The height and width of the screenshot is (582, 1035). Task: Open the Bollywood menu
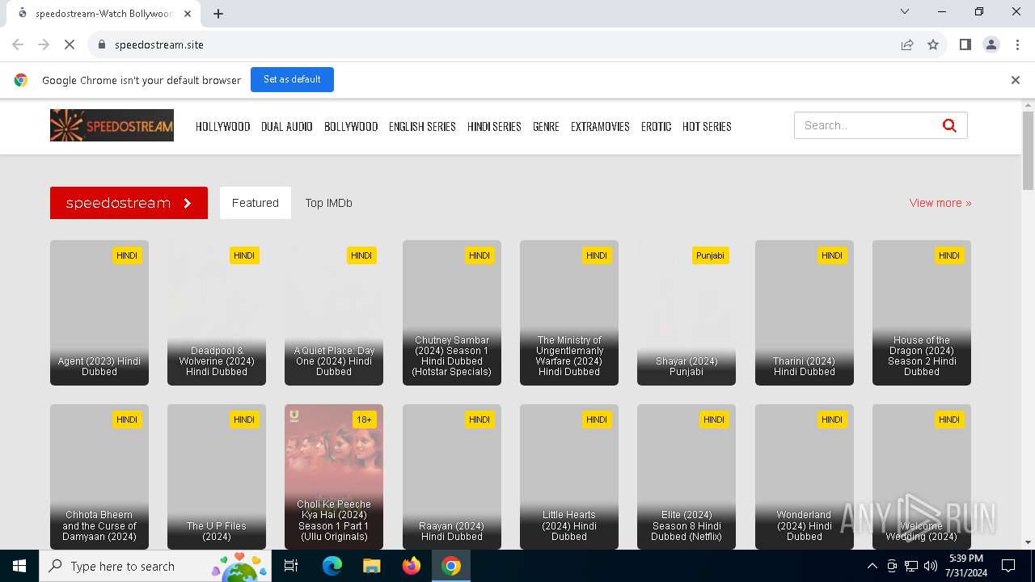tap(351, 127)
